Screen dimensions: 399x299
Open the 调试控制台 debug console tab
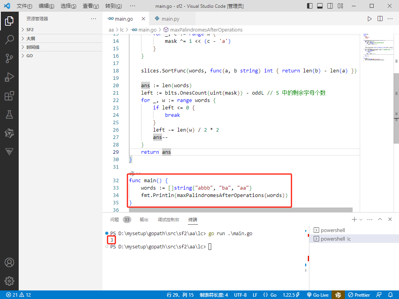(168, 220)
